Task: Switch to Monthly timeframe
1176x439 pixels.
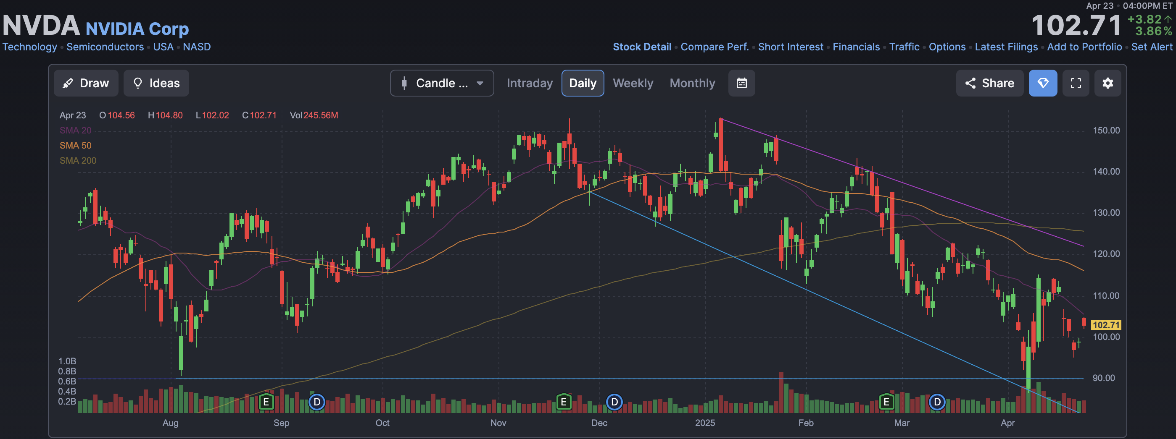Action: click(692, 83)
